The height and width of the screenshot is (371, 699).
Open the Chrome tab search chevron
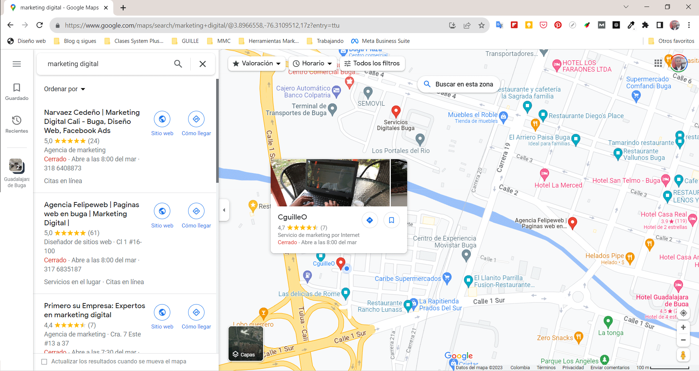[626, 7]
